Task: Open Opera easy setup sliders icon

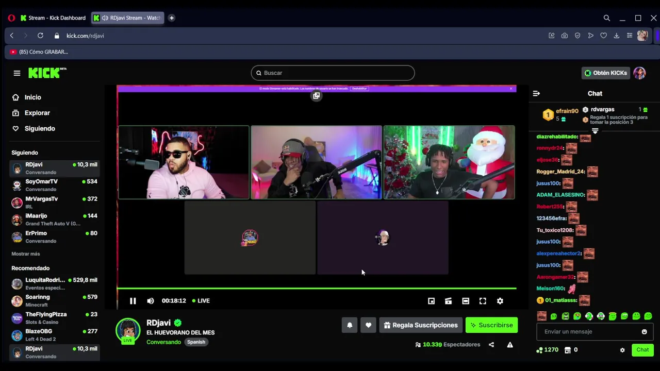Action: coord(630,36)
